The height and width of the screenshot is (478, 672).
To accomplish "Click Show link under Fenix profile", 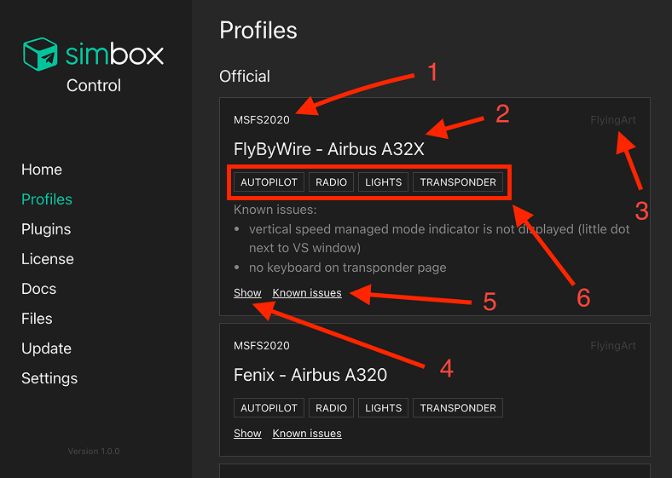I will [x=247, y=433].
